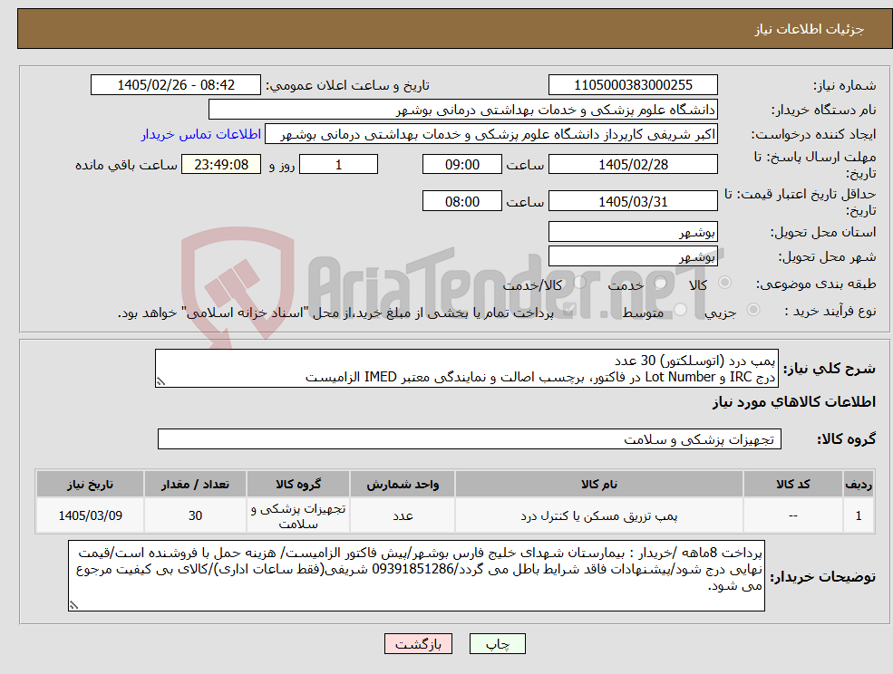This screenshot has height=674, width=893.
Task: Click delivery province field بوشهر
Action: pos(633,232)
